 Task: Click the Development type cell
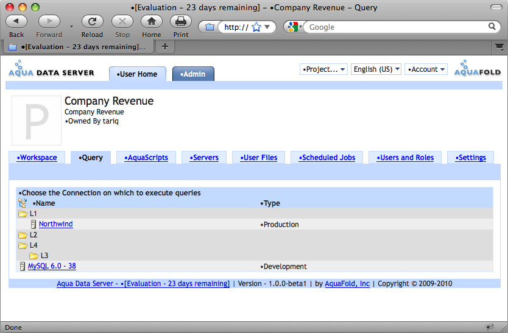click(283, 267)
